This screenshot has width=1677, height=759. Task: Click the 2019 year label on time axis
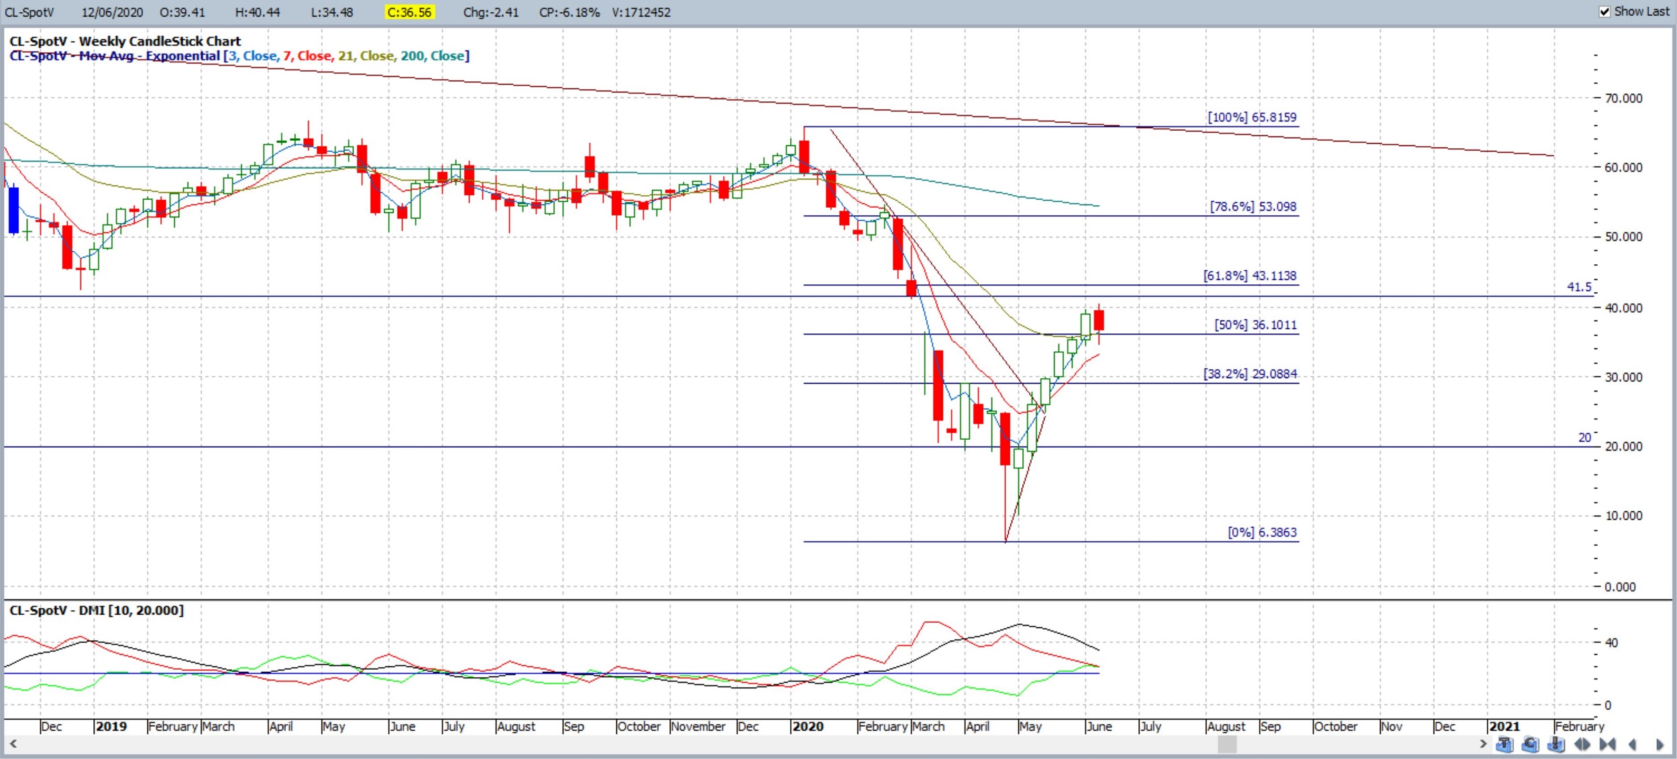pyautogui.click(x=111, y=726)
